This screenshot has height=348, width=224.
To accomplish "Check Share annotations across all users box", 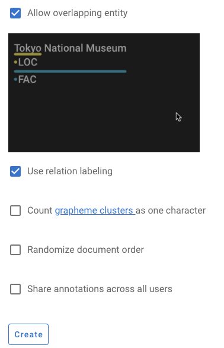I will click(x=15, y=289).
